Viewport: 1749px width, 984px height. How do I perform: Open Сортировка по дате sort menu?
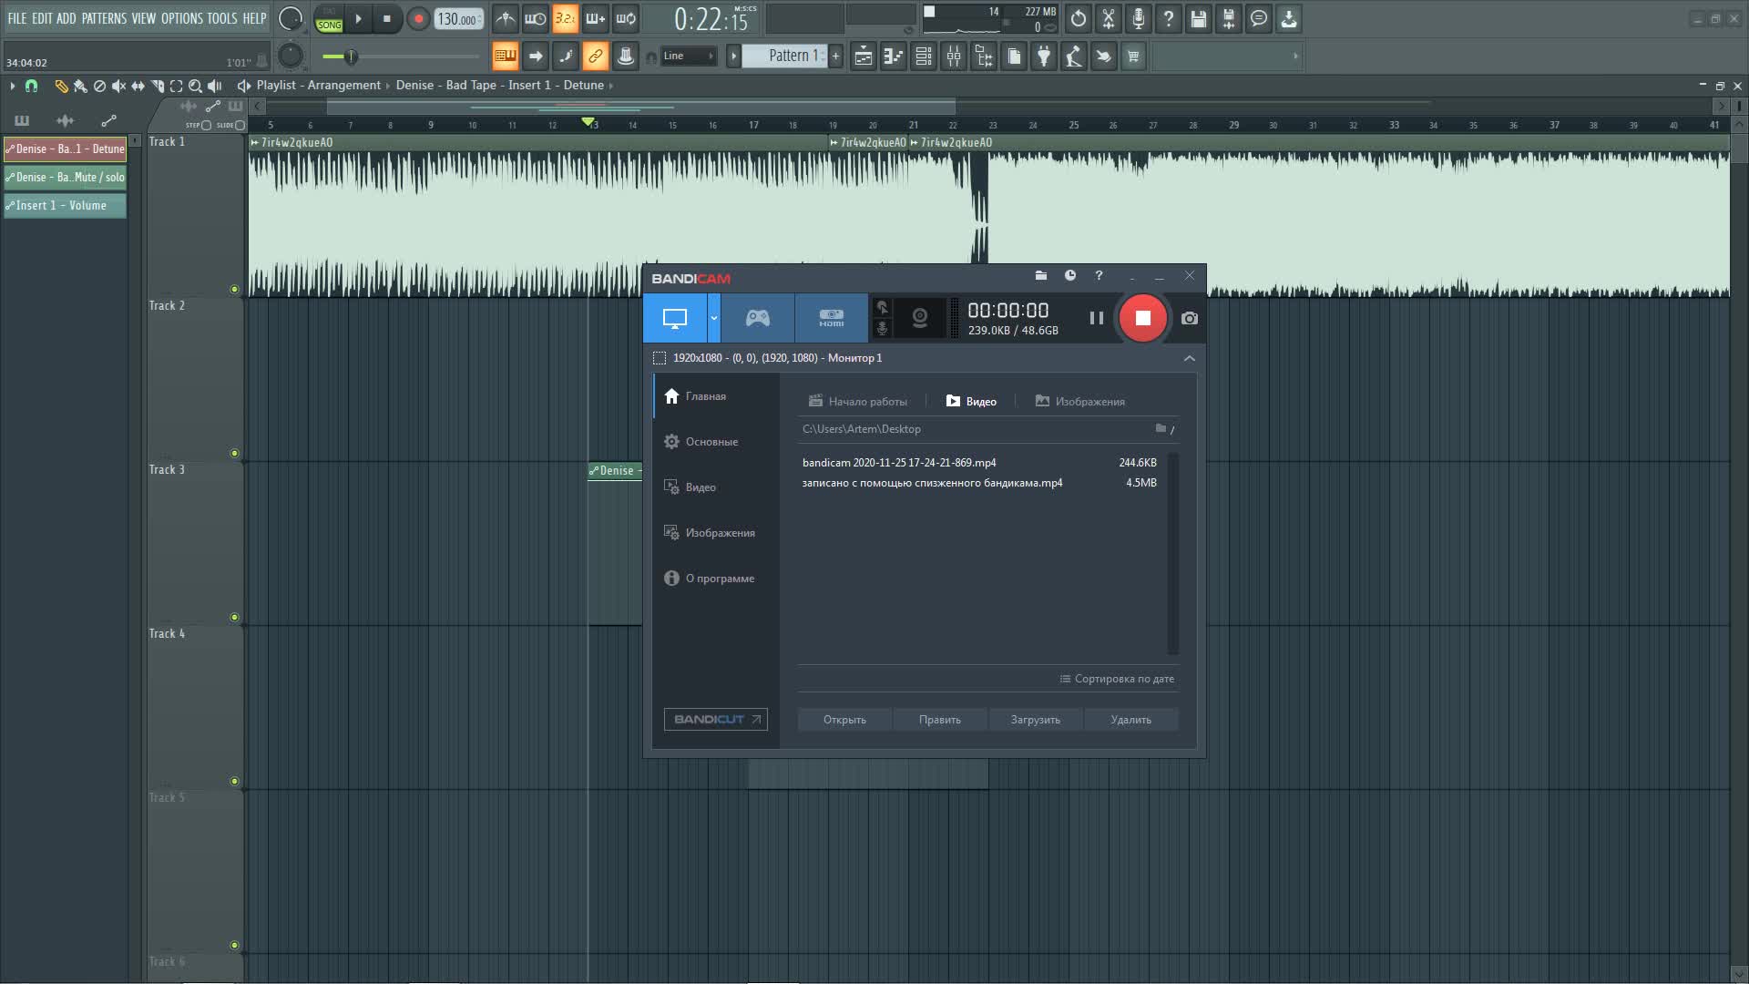coord(1117,679)
